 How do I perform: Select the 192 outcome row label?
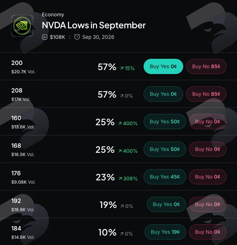point(16,201)
